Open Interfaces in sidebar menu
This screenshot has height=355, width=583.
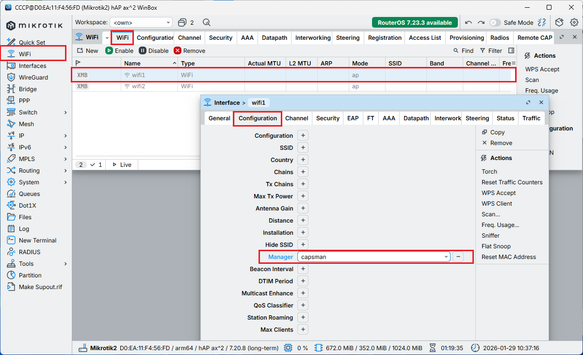tap(32, 65)
